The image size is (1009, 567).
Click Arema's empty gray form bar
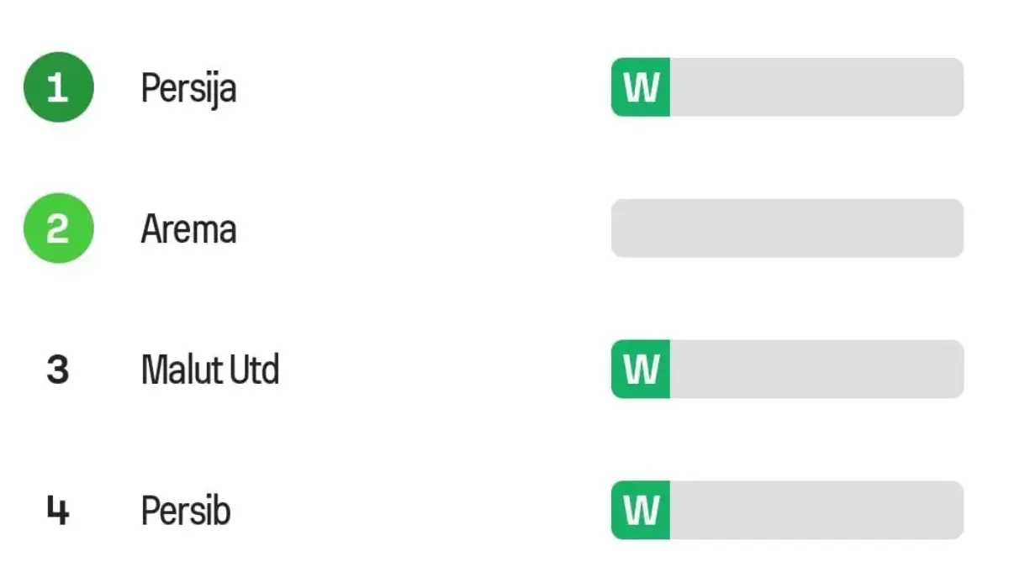pos(787,228)
